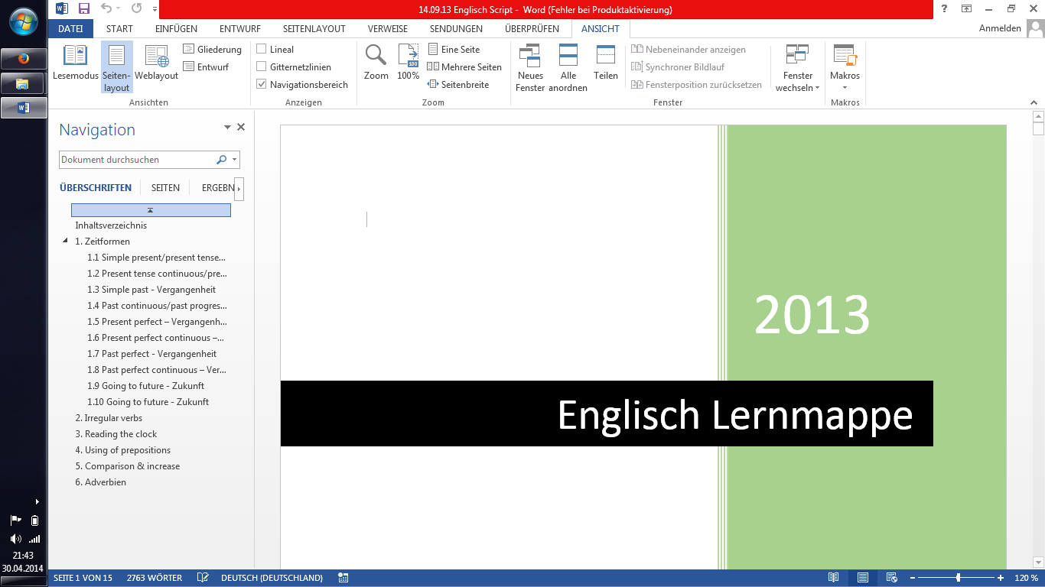Open the EINFÜGEN ribbon tab

coord(176,29)
